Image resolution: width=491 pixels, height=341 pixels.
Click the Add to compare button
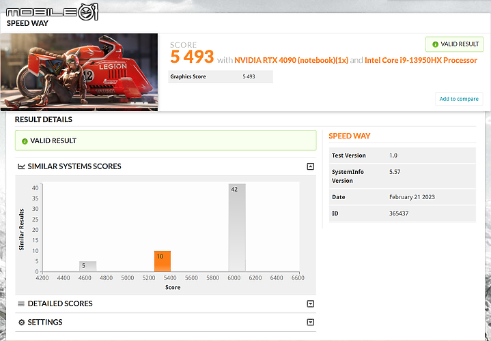459,99
